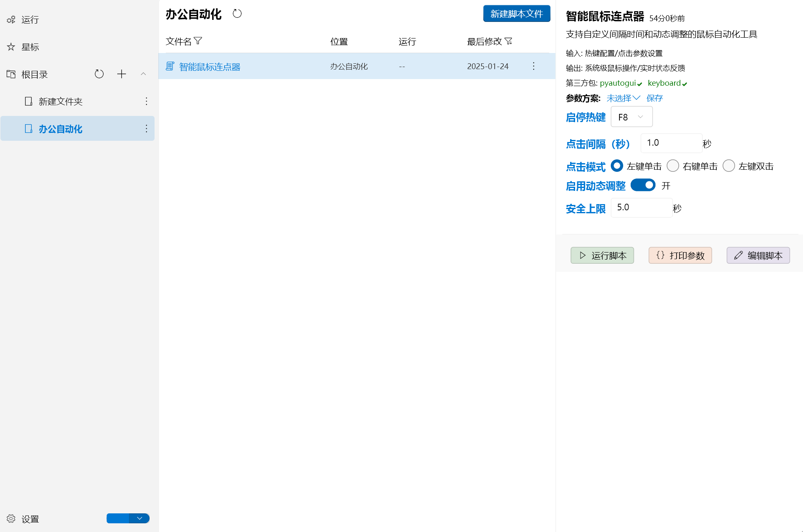Open more options for 办公自动化 folder
This screenshot has width=803, height=532.
click(146, 129)
